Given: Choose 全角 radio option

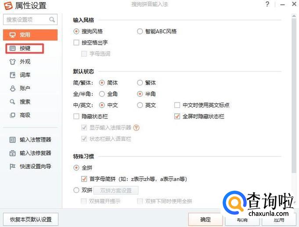Looking at the screenshot, I should 102,94.
